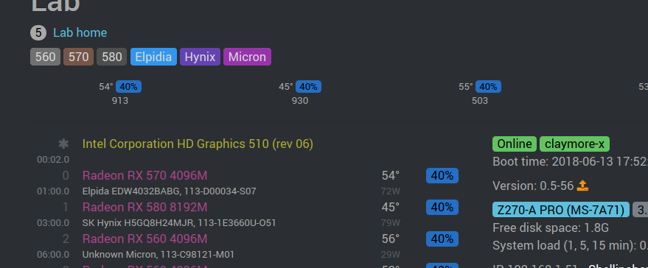Open the Radeon RX 560 4096M GPU 2 entry
This screenshot has height=268, width=648.
tap(144, 239)
